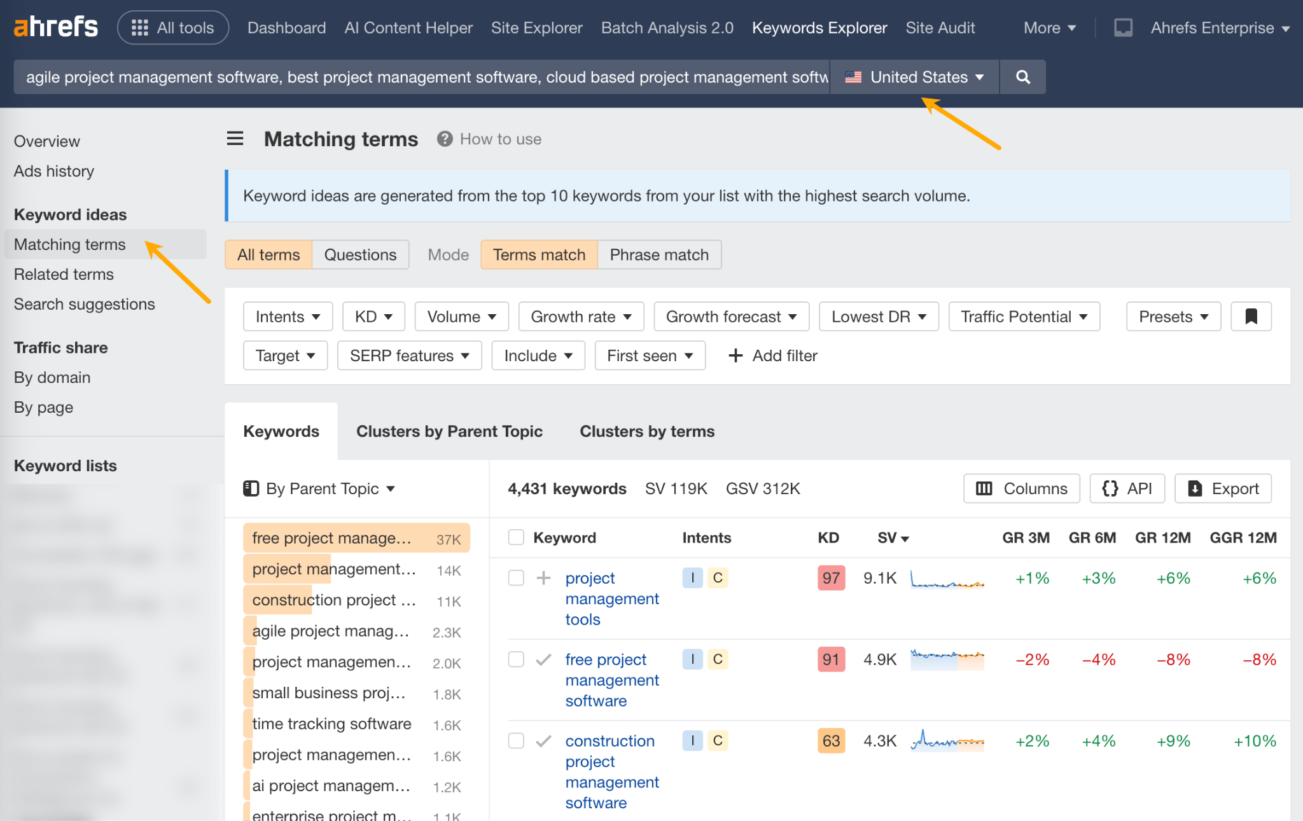This screenshot has height=821, width=1303.
Task: Expand the Growth forecast filter dropdown
Action: click(x=730, y=316)
